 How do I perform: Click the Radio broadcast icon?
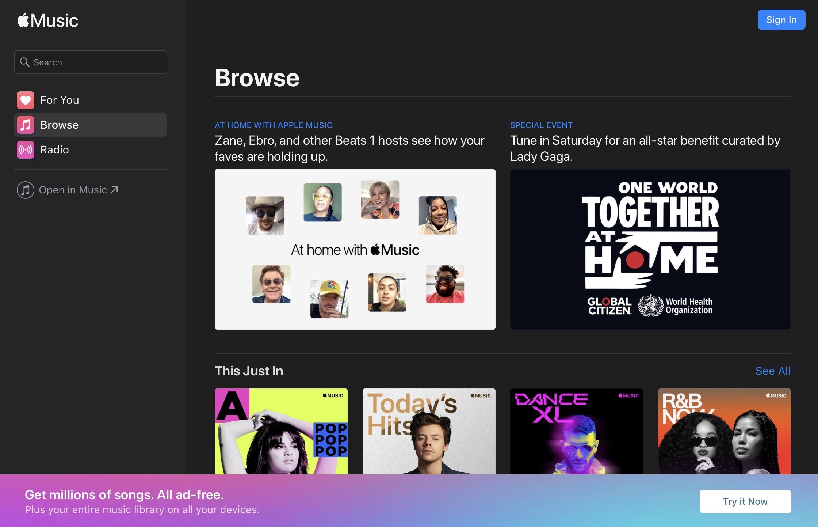point(26,150)
